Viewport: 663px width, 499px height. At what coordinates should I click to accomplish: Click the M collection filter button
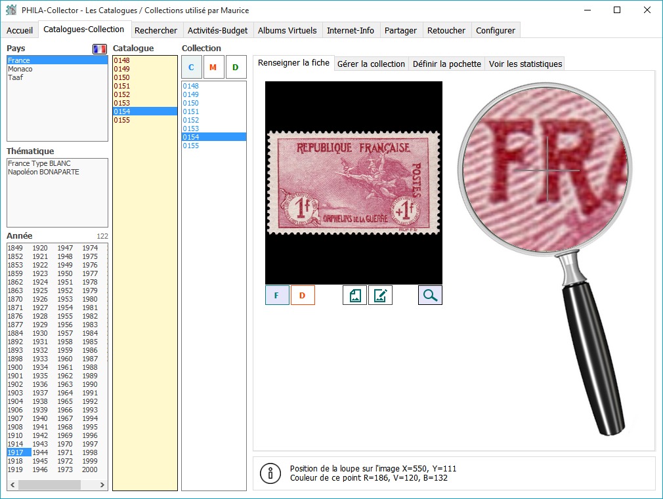tap(213, 67)
